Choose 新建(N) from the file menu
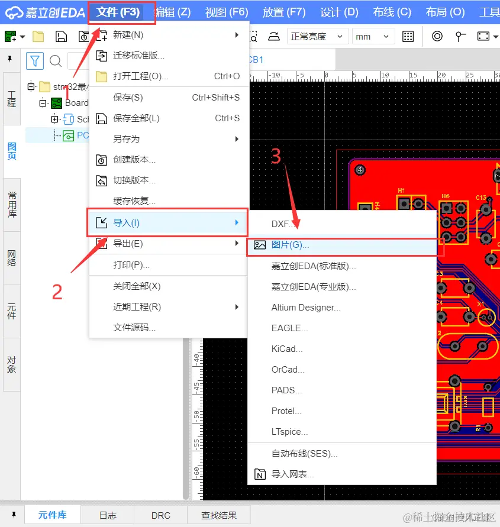Image resolution: width=500 pixels, height=527 pixels. click(169, 35)
